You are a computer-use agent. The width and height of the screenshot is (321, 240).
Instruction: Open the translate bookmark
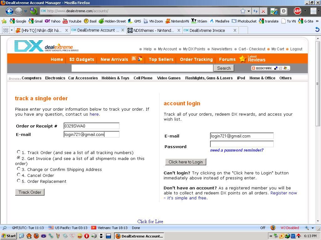click(269, 21)
